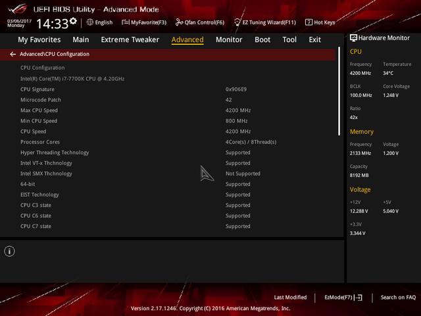Click the Not Supported value

click(243, 174)
